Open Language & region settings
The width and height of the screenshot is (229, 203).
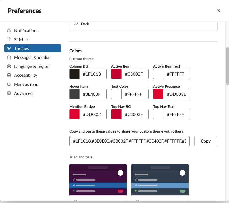33,66
